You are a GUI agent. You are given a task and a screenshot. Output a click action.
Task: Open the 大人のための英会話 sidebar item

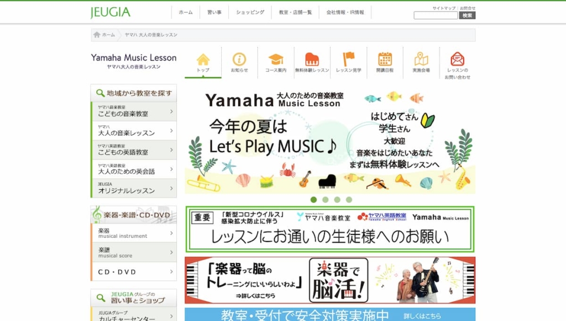[134, 169]
